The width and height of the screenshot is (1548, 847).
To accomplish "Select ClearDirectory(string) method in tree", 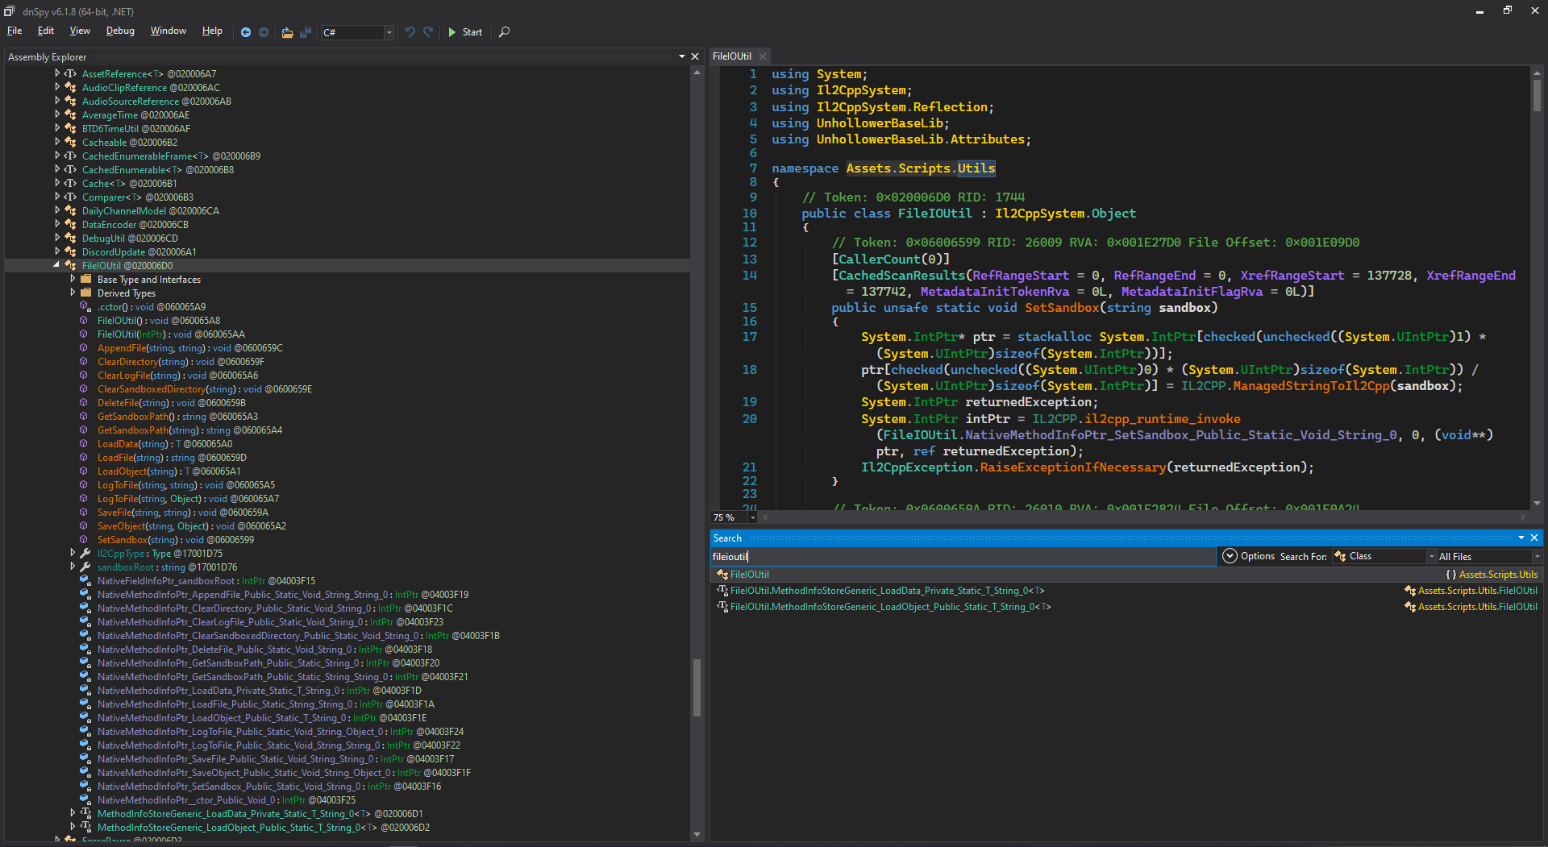I will 181,361.
